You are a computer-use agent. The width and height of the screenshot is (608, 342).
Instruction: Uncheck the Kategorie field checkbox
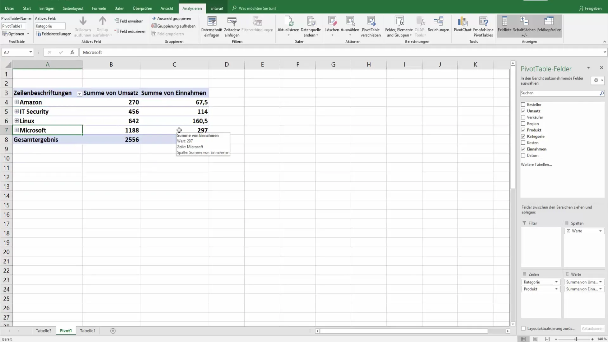click(x=523, y=136)
